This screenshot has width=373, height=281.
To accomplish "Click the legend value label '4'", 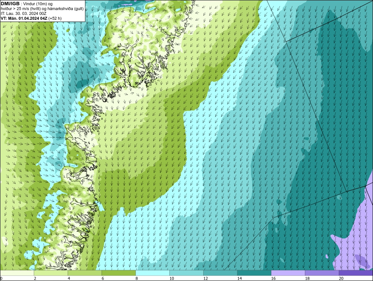I will 69,278.
